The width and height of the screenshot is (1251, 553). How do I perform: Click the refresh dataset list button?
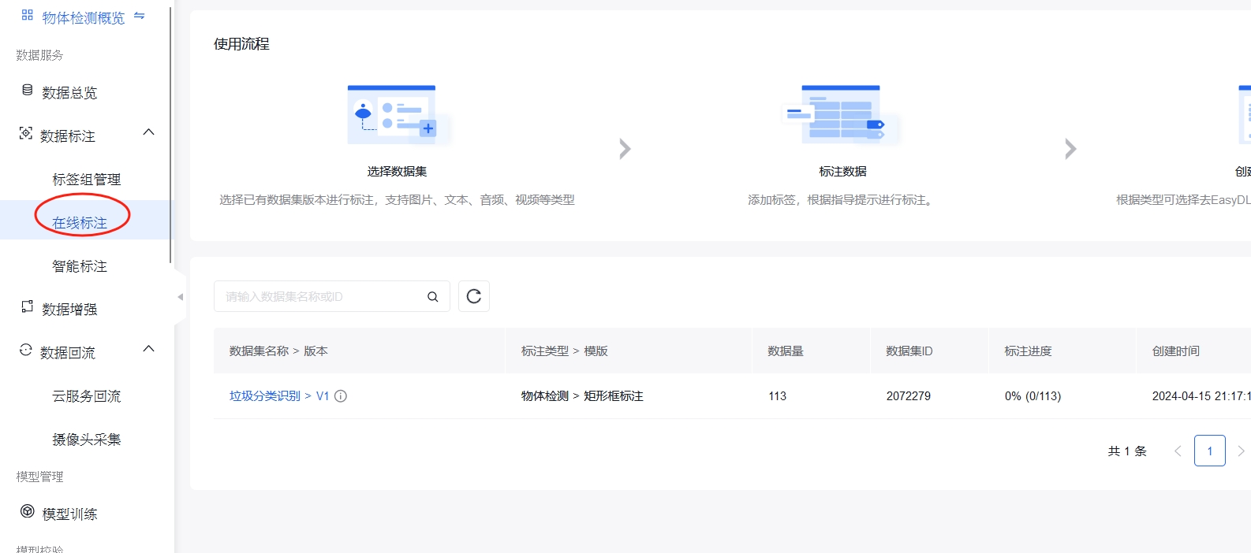[x=474, y=296]
